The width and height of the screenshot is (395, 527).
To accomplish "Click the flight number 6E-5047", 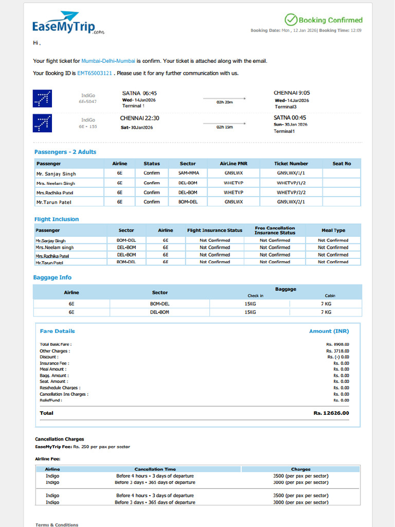I will click(87, 101).
